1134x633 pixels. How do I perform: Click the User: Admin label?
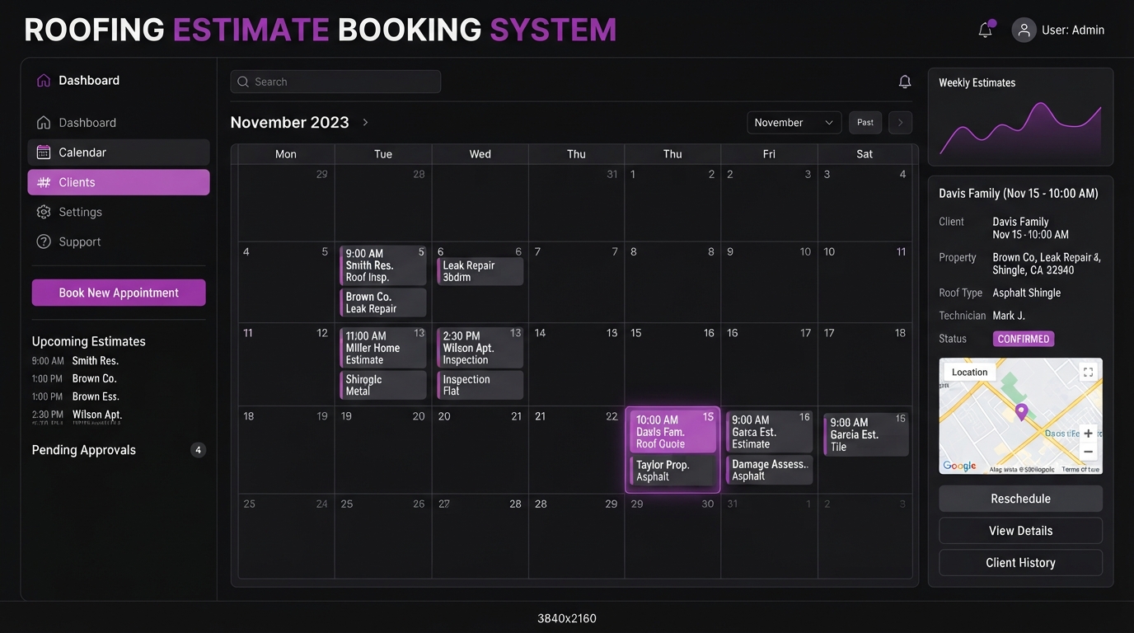(x=1073, y=30)
